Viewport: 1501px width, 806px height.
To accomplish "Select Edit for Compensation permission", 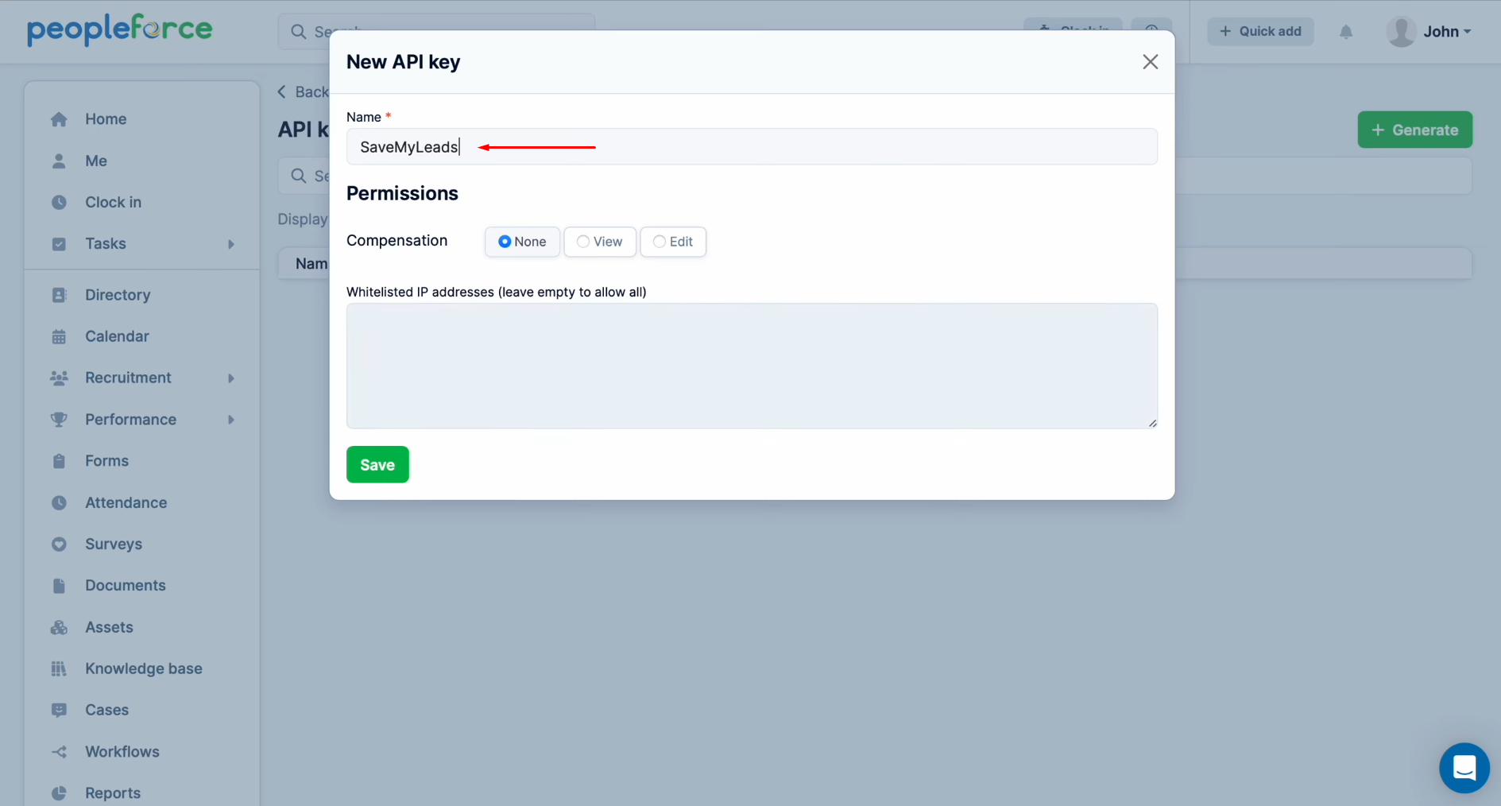I will pos(659,242).
